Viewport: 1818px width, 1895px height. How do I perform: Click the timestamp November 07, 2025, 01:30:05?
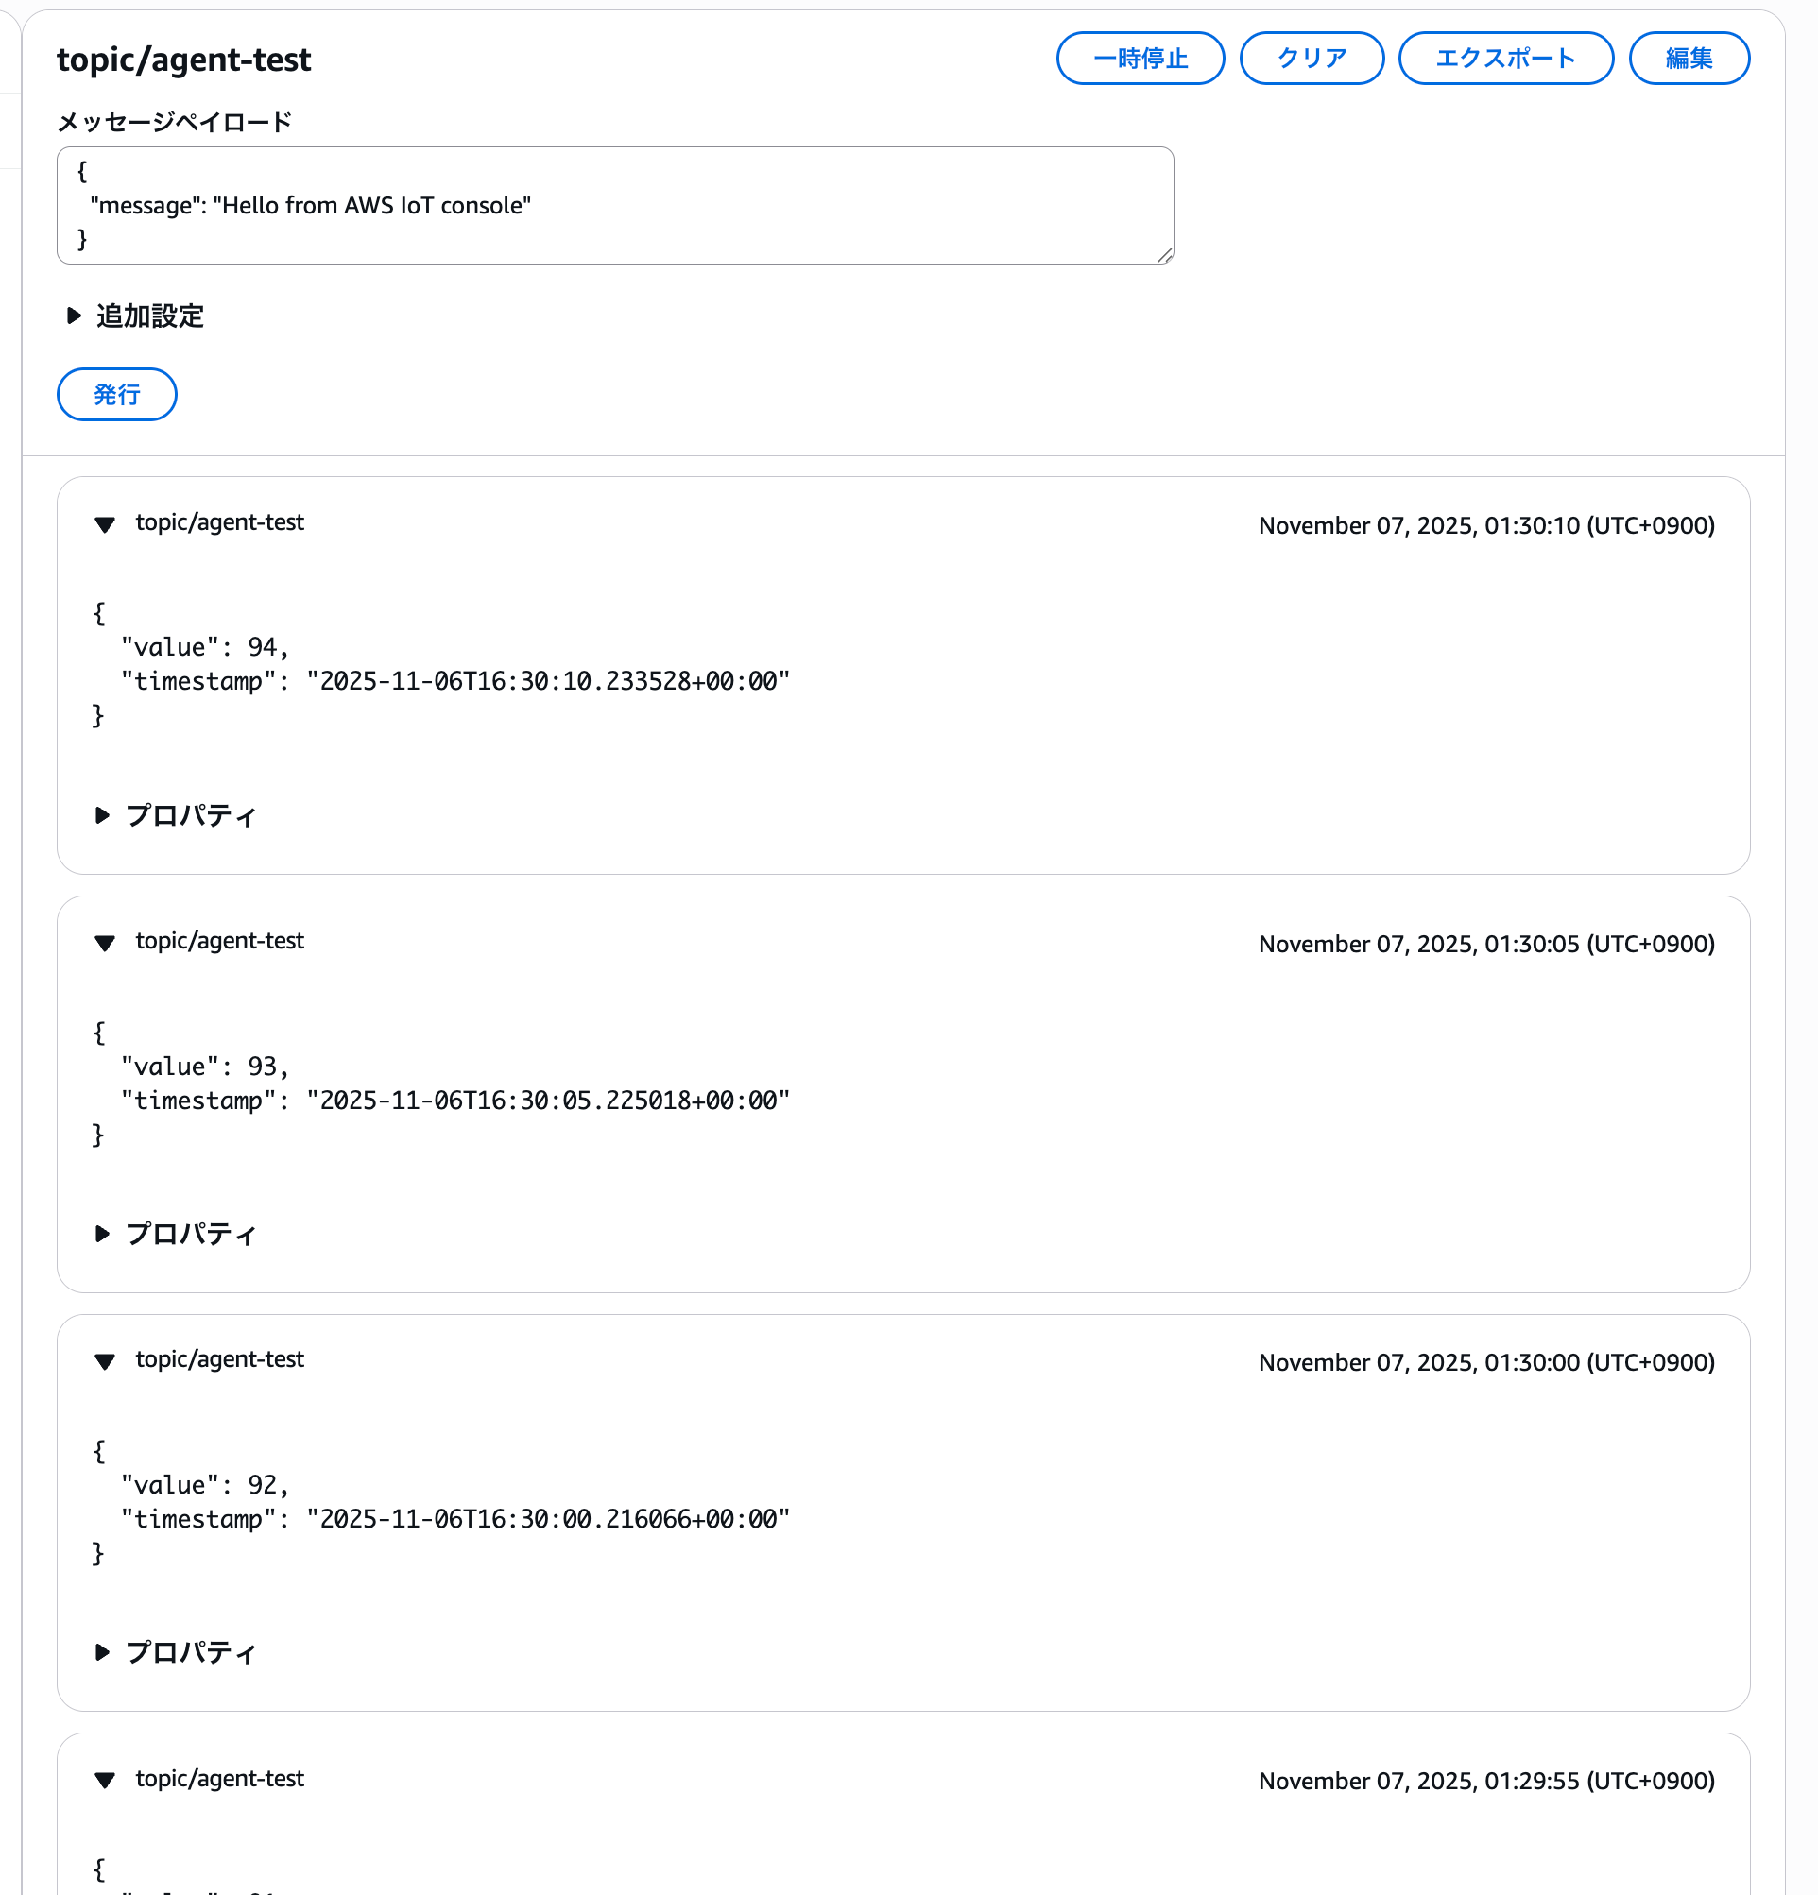coord(1486,945)
